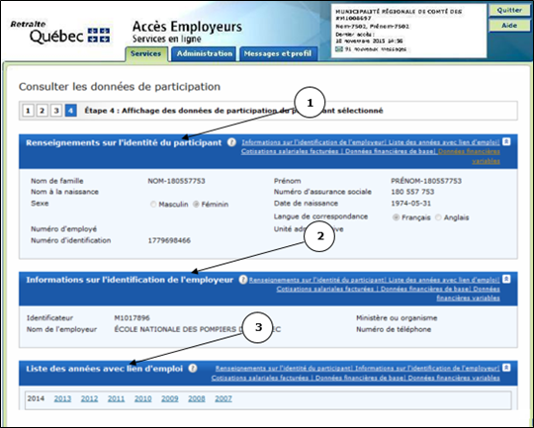Go back to step 1
This screenshot has height=428, width=534.
[x=29, y=111]
